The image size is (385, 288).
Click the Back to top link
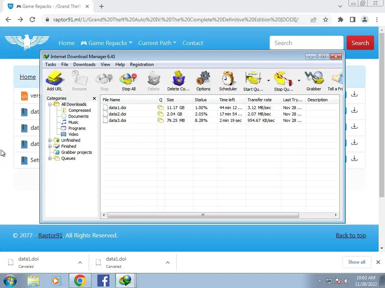(x=351, y=235)
